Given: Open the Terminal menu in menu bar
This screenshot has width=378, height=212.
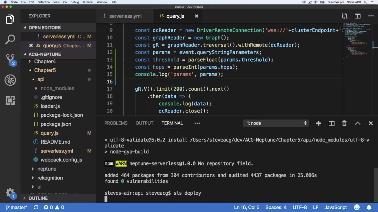Looking at the screenshot, I should pyautogui.click(x=88, y=2).
